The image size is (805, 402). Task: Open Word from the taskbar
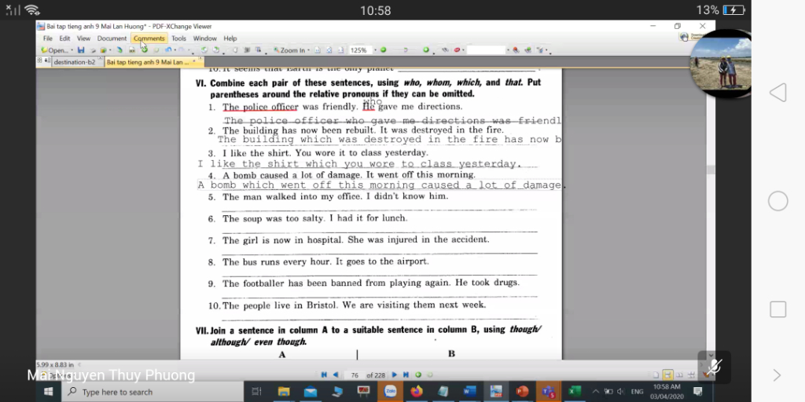[469, 392]
